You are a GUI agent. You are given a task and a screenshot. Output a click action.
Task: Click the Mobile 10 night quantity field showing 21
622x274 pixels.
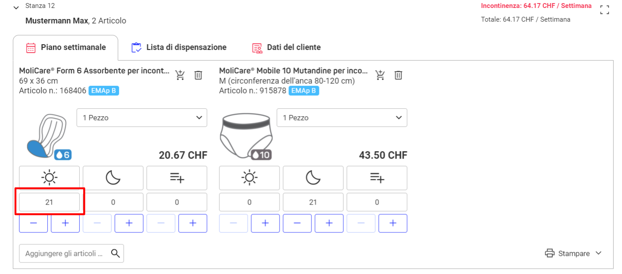click(313, 202)
